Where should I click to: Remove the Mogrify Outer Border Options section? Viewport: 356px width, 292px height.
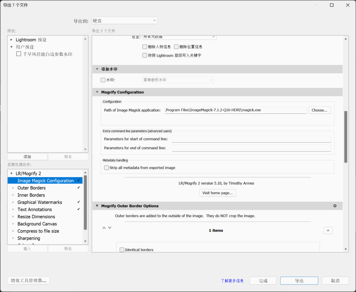[335, 206]
